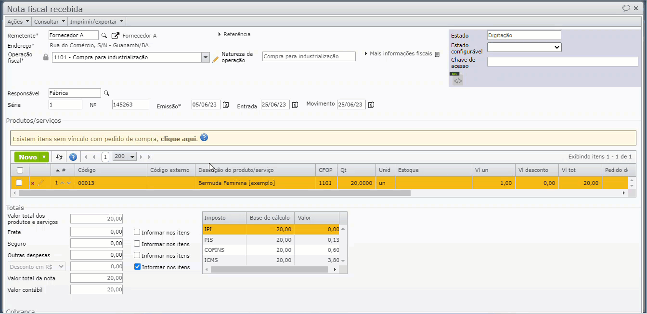Click the XML code icon under Chave de acesso
Screen dimensions: 647x314
click(x=457, y=81)
